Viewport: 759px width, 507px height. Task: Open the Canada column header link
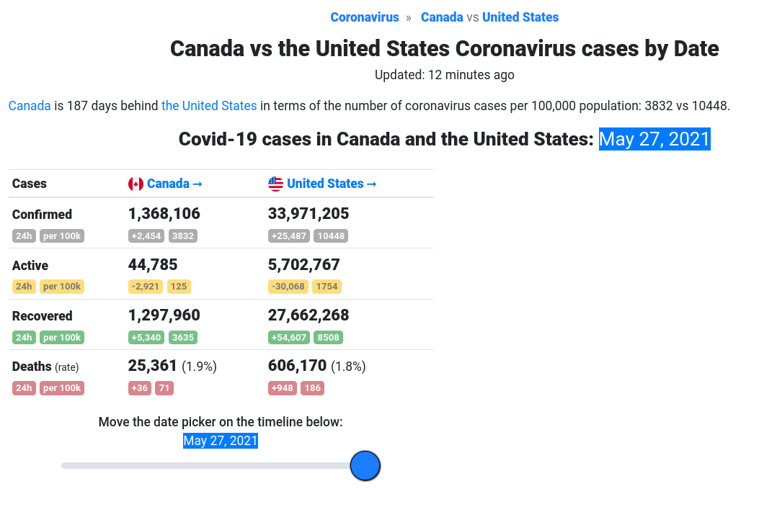[174, 184]
